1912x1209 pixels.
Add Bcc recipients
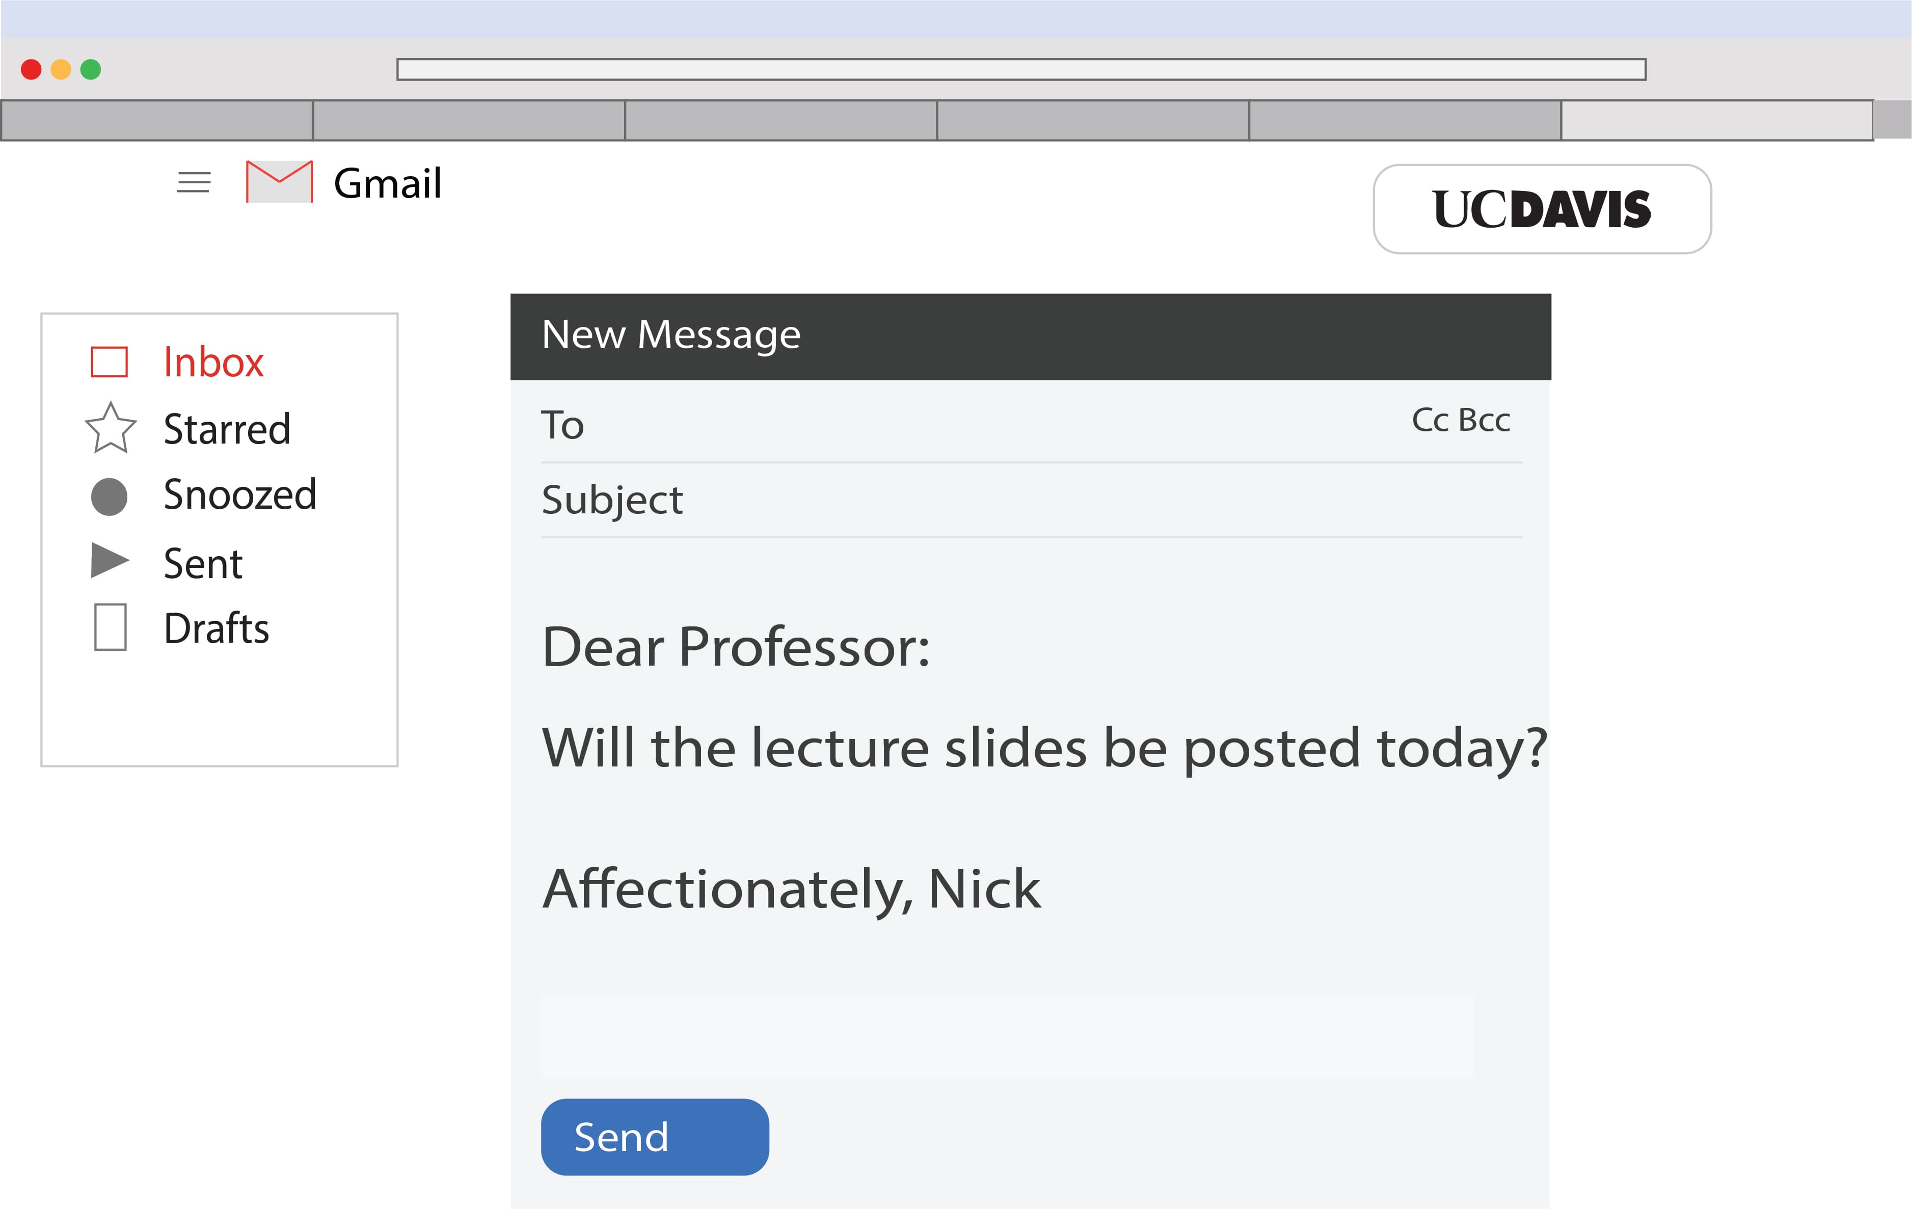point(1484,420)
